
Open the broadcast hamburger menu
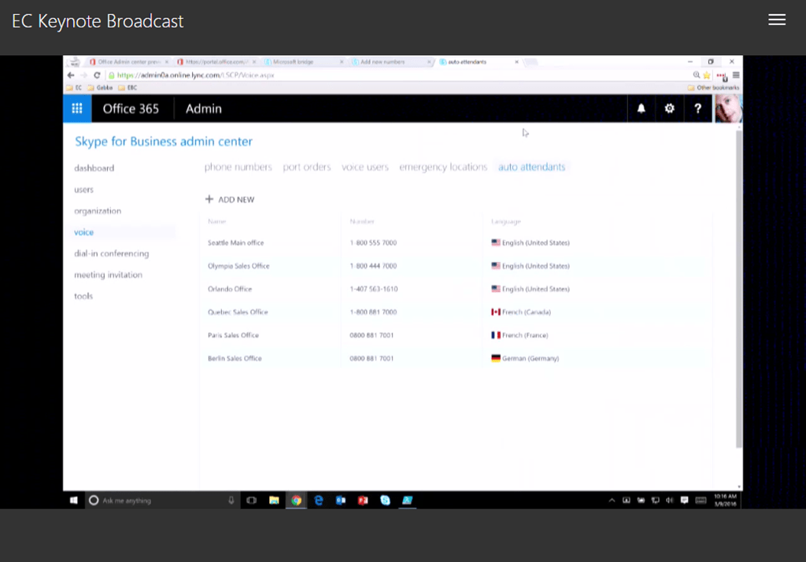[777, 20]
